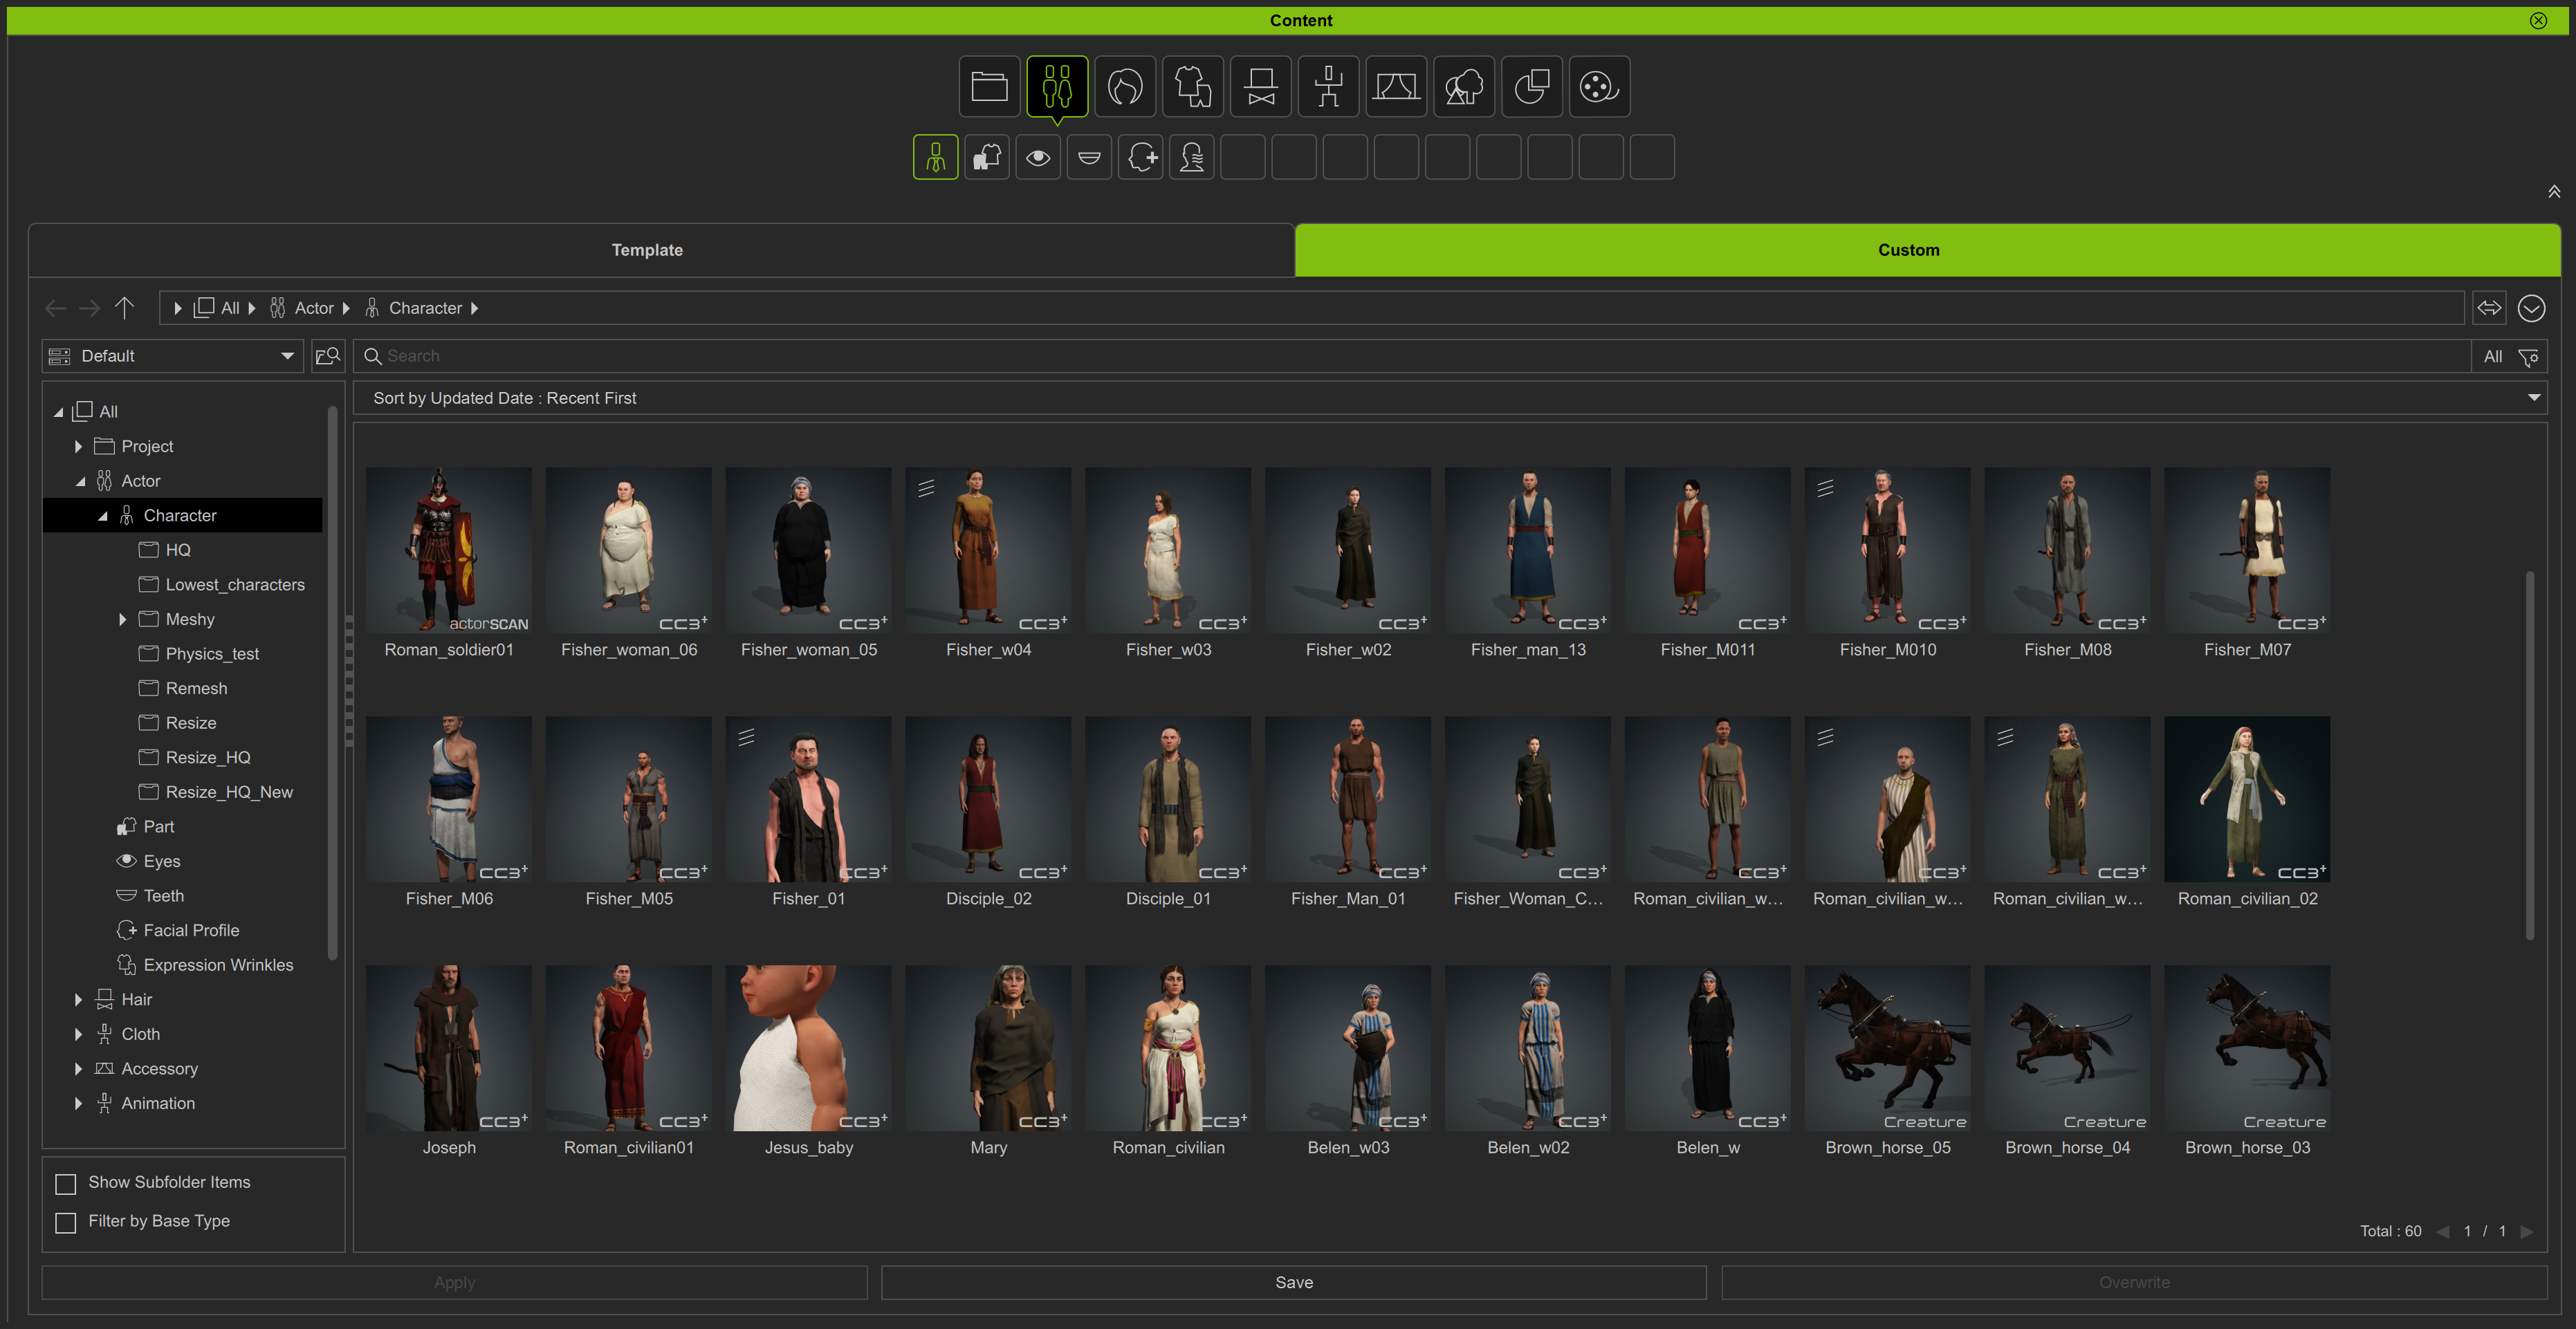Enable Show Subfolder Items checkbox
The image size is (2576, 1329).
(66, 1184)
